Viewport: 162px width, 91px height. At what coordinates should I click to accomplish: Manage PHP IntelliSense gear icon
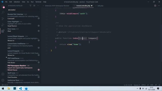pyautogui.click(x=39, y=62)
